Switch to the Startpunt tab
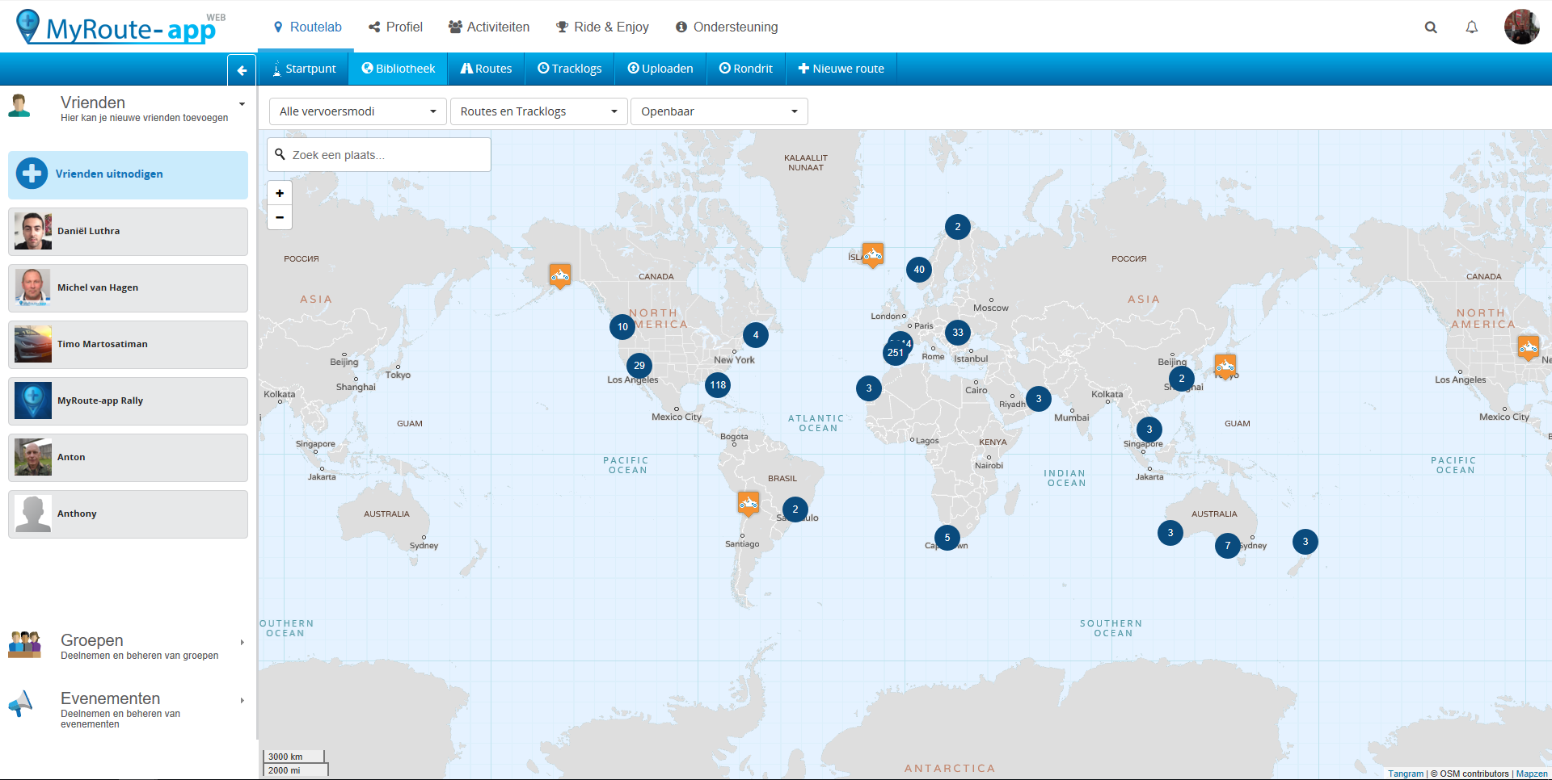The width and height of the screenshot is (1552, 780). (304, 69)
